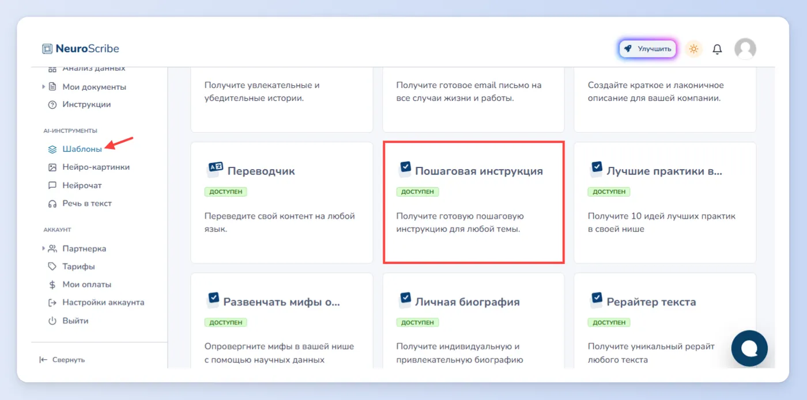
Task: Open the Личная биография template title
Action: (467, 302)
